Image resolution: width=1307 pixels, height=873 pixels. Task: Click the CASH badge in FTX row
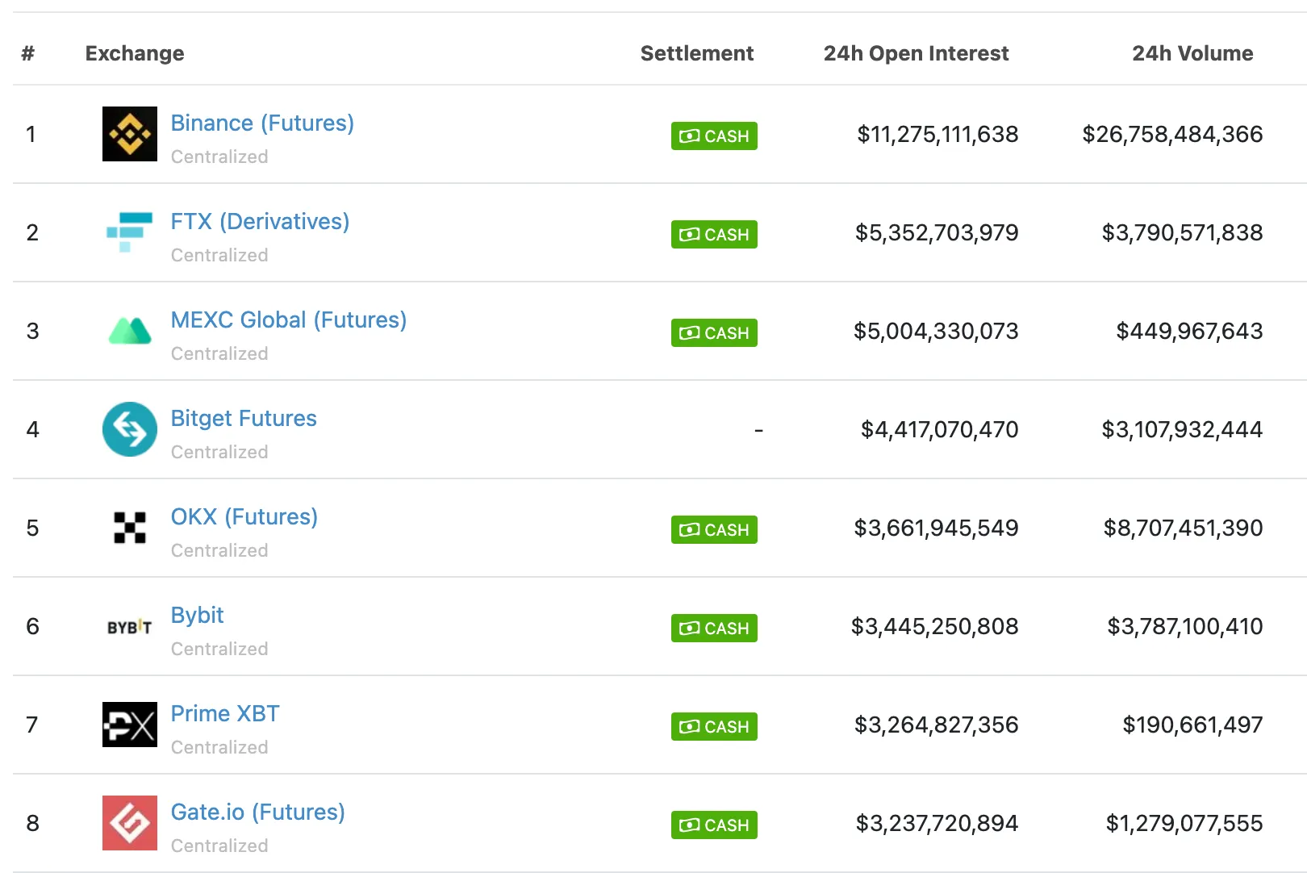tap(714, 234)
